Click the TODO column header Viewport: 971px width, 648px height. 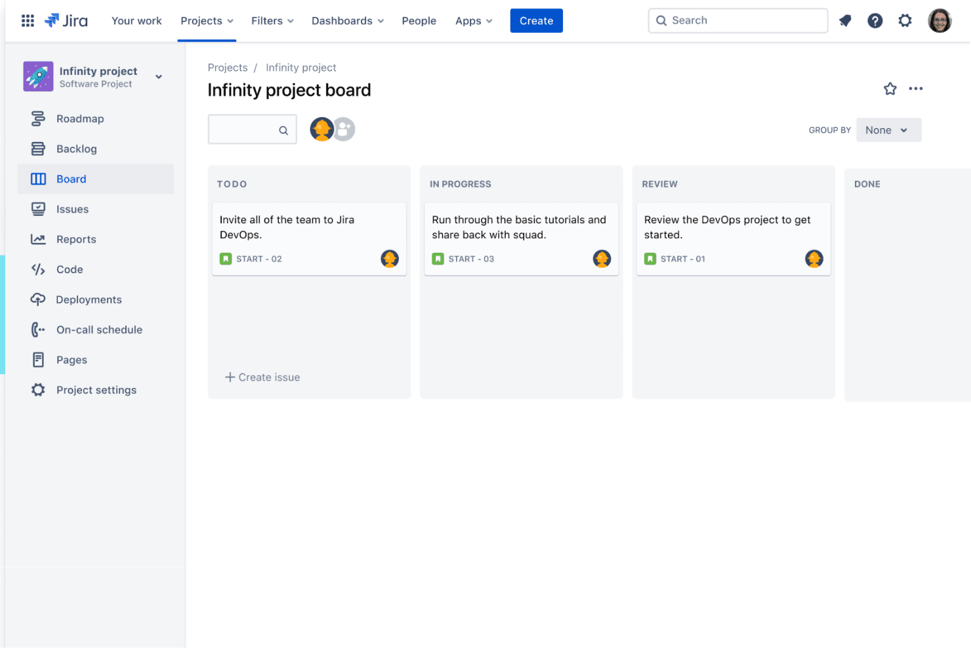click(232, 184)
